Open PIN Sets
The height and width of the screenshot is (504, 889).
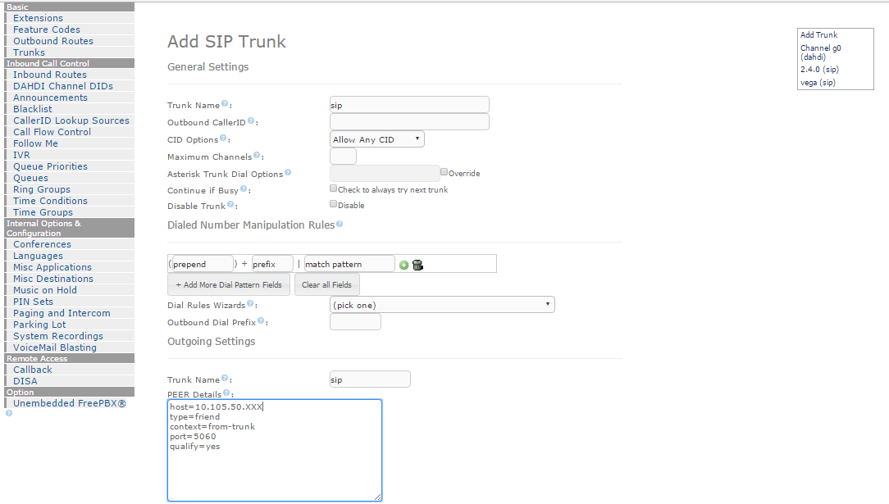click(x=33, y=302)
